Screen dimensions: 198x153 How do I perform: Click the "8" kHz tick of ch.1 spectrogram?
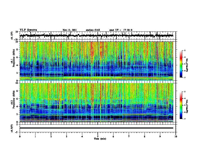coord(17,49)
